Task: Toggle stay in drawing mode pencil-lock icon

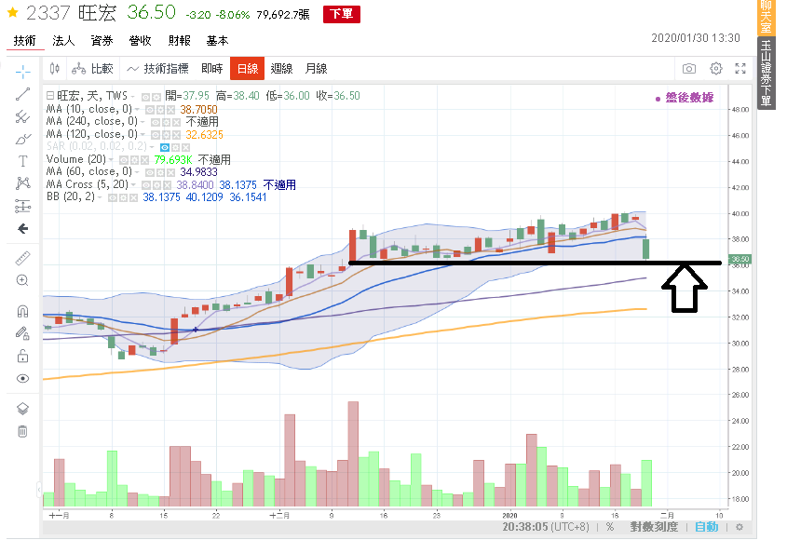Action: click(22, 333)
